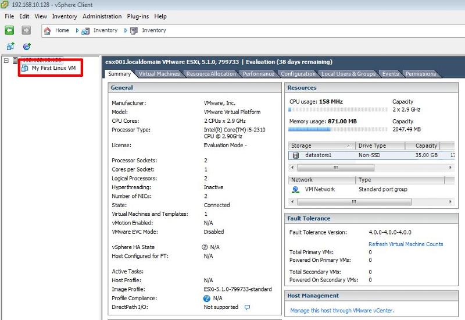Click the new virtual machine toolbar icon
The height and width of the screenshot is (320, 465).
10,47
